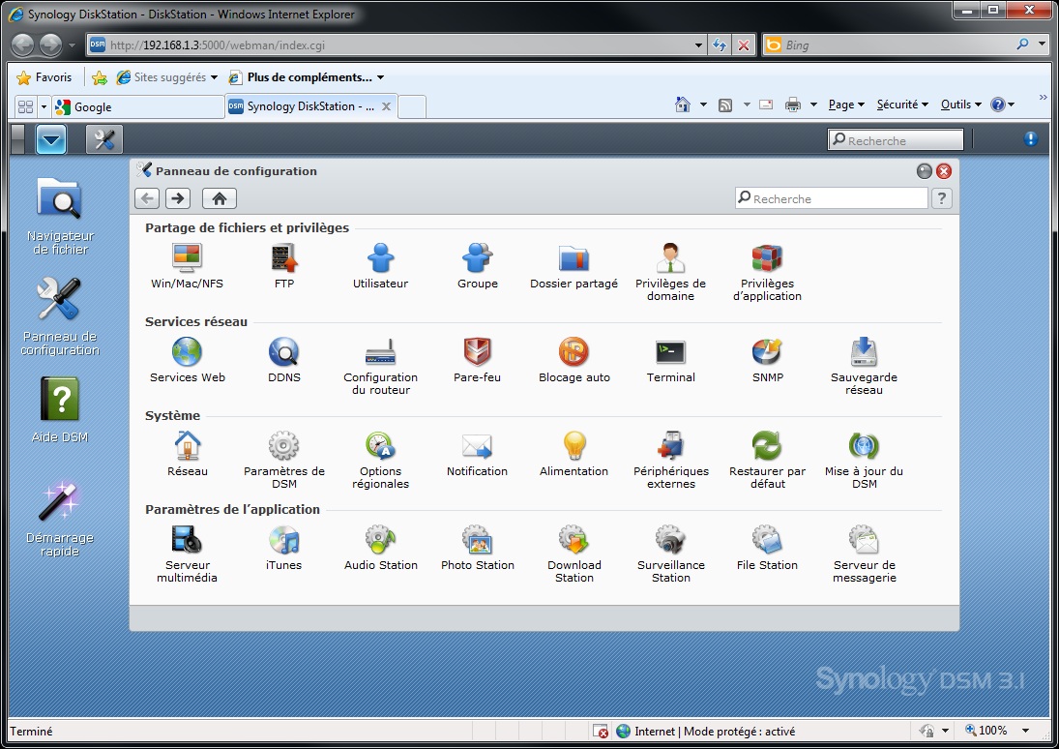
Task: Open the Services Web icon
Action: pyautogui.click(x=187, y=351)
